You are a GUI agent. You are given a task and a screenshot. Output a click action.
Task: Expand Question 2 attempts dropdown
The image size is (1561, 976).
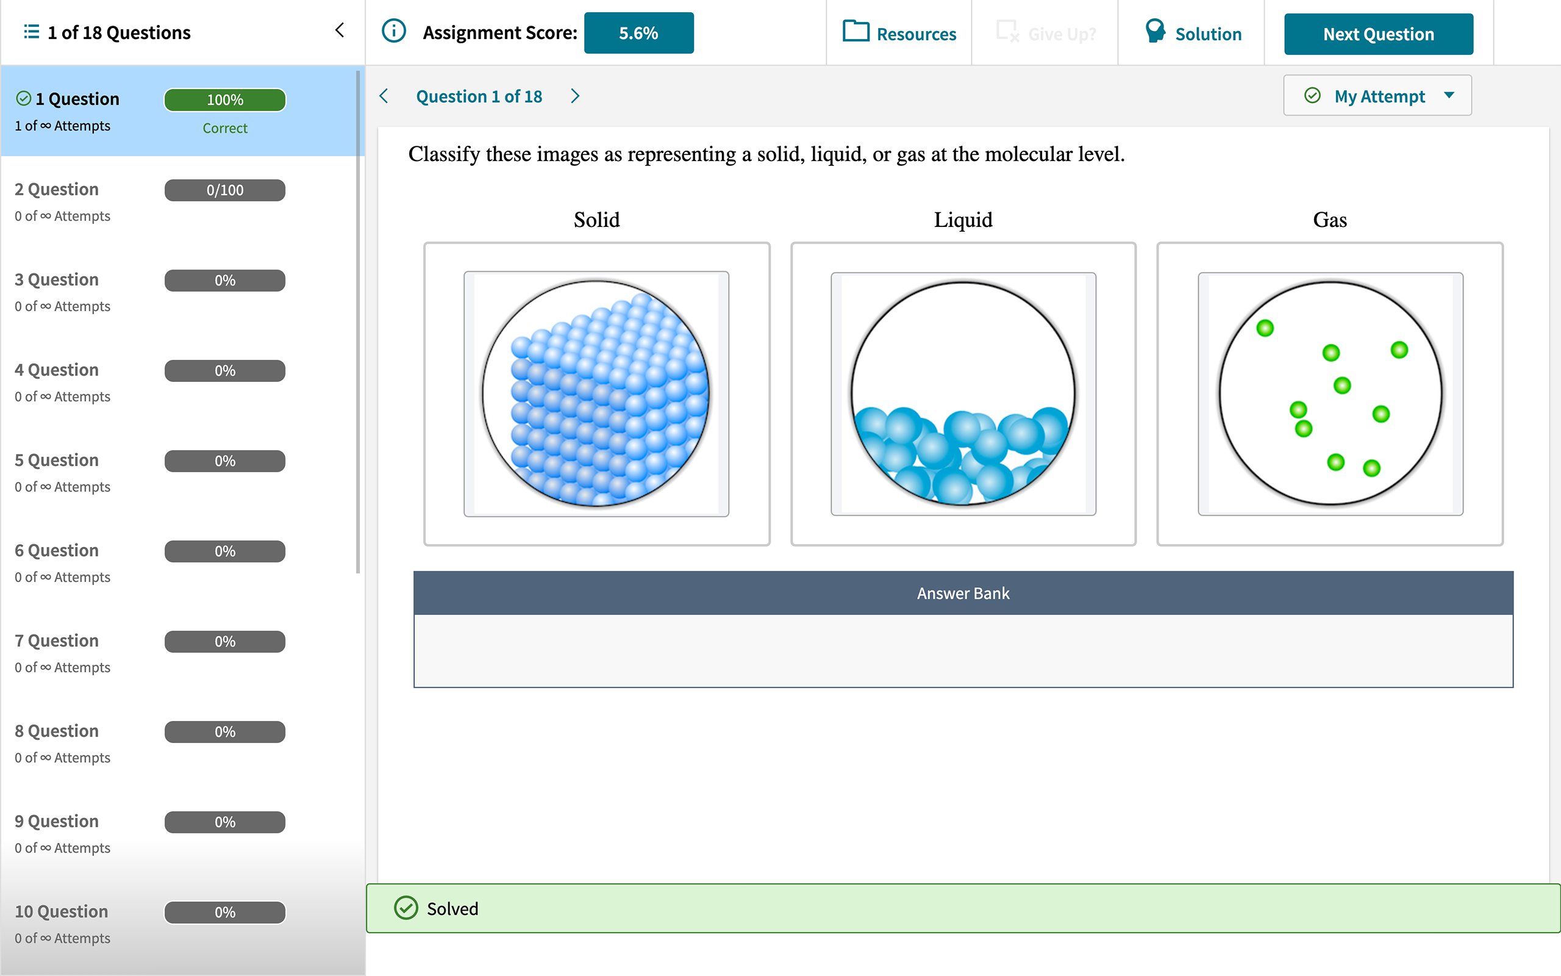click(225, 189)
